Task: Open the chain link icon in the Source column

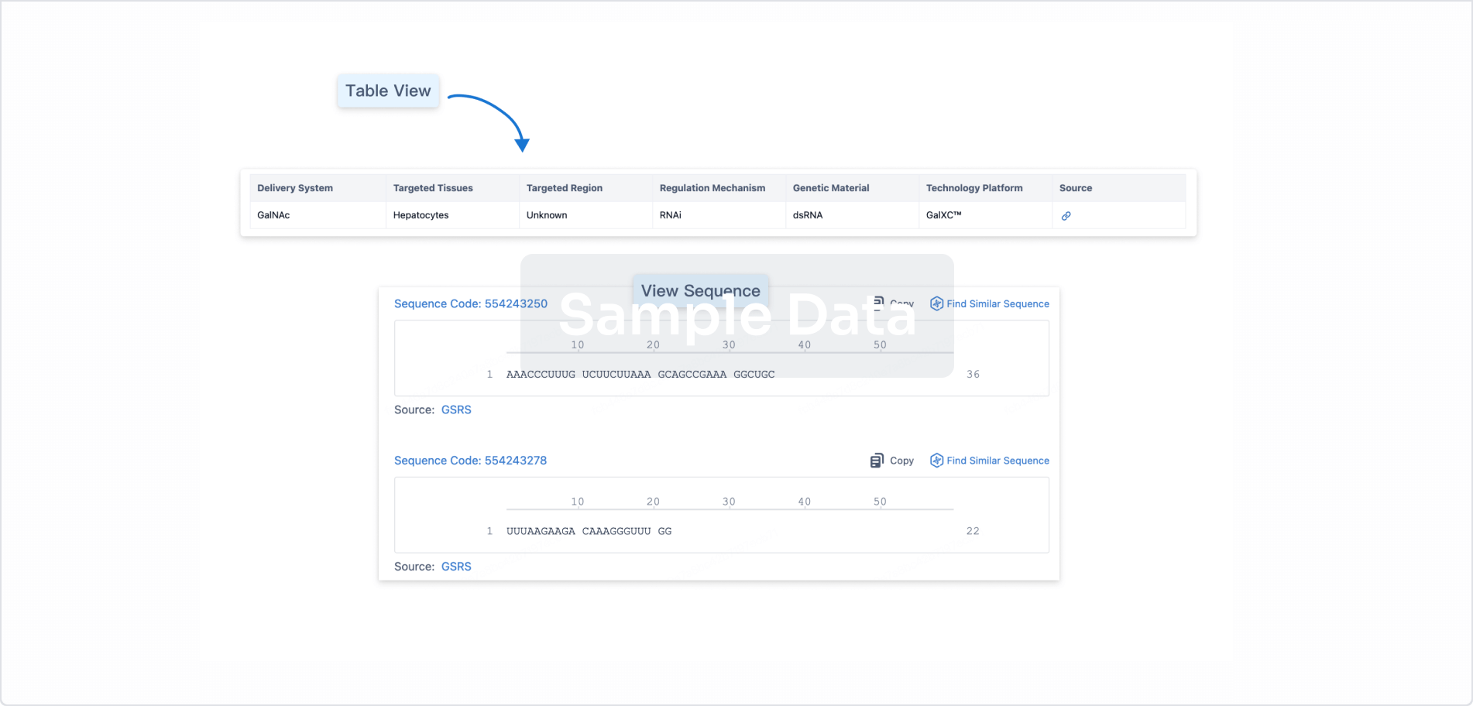Action: pos(1067,215)
